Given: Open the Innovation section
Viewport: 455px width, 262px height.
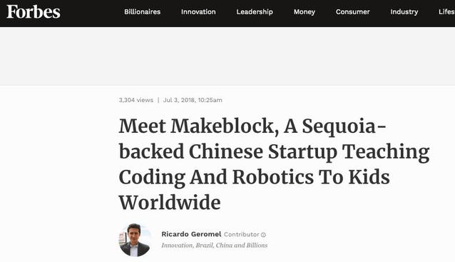Looking at the screenshot, I should pyautogui.click(x=198, y=12).
